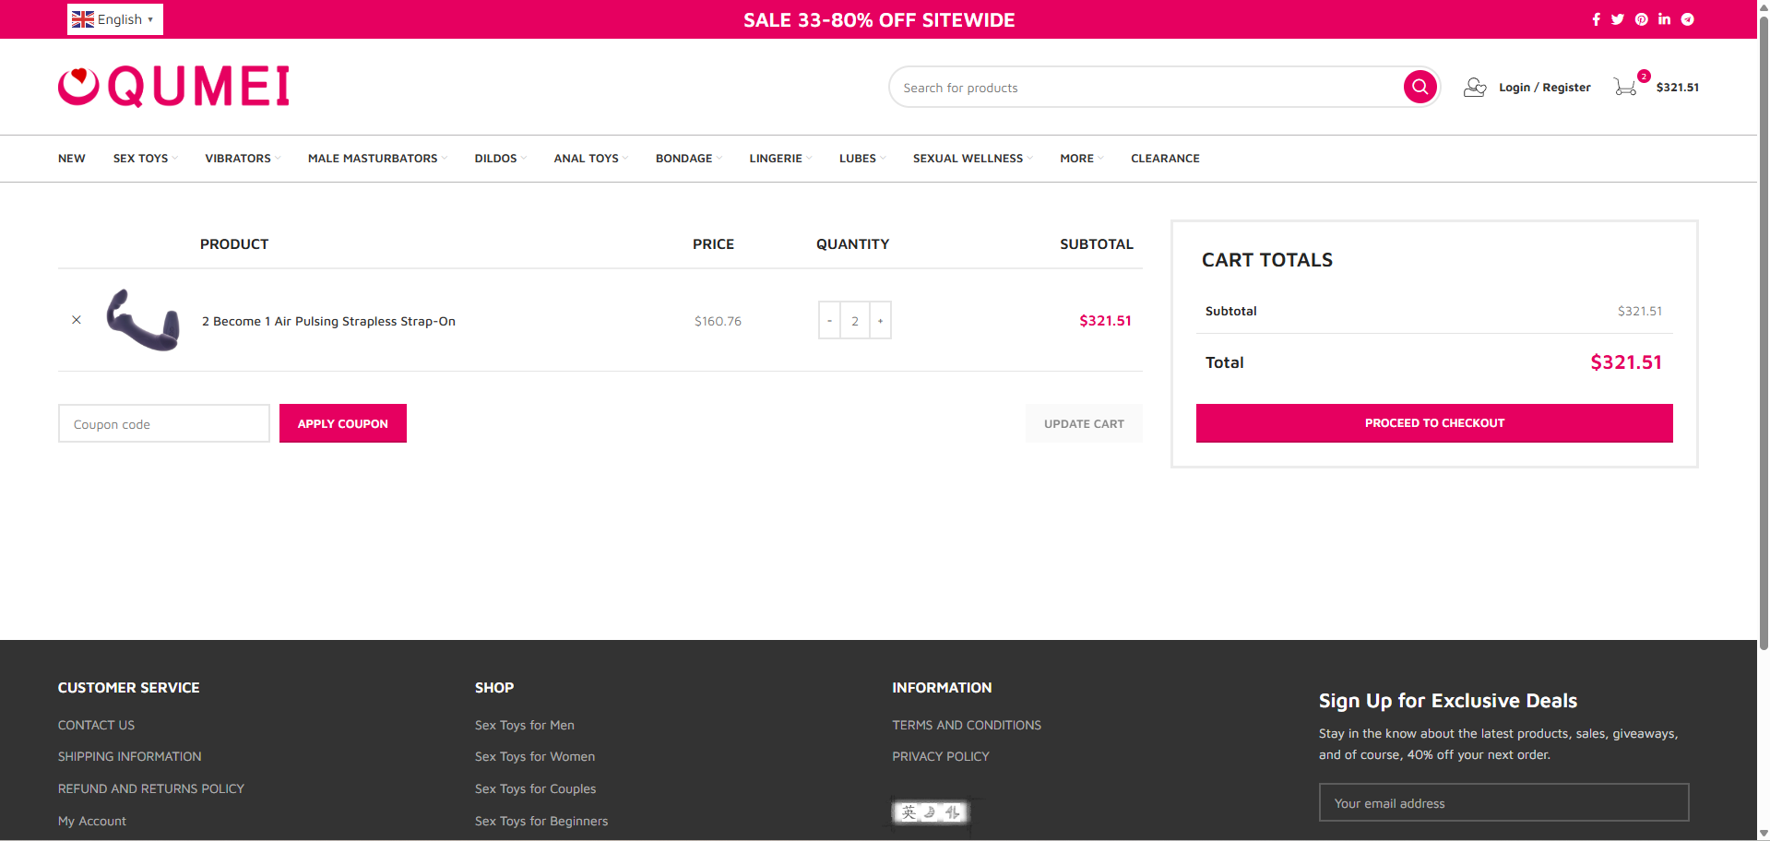This screenshot has height=841, width=1770.
Task: Expand the LINGERIE menu
Action: coord(780,159)
